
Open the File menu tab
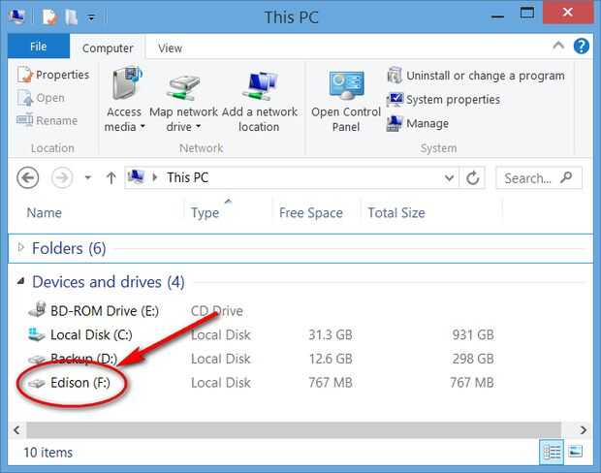coord(39,47)
